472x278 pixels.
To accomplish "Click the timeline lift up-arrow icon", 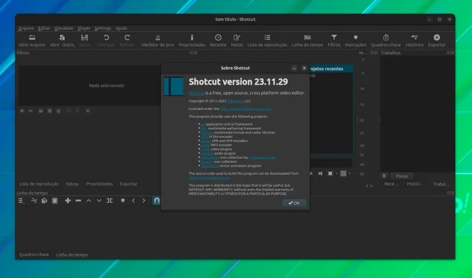I will [x=89, y=201].
